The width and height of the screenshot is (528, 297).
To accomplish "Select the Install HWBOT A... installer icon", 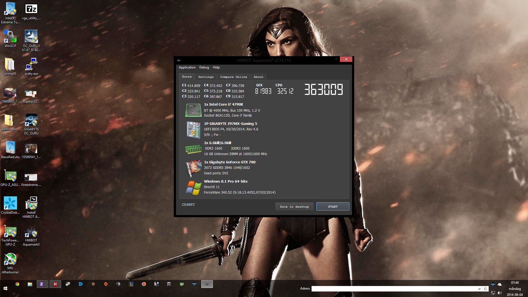I will pos(31,207).
